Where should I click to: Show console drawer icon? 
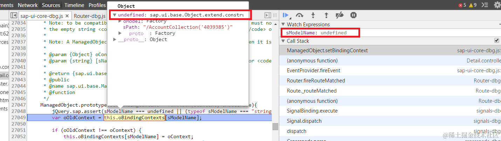tap(485, 5)
